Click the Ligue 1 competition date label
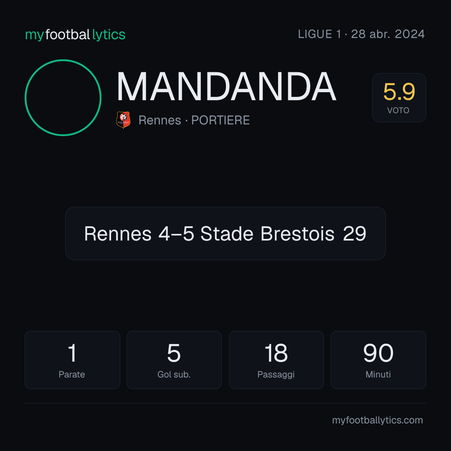451x451 pixels. tap(361, 34)
